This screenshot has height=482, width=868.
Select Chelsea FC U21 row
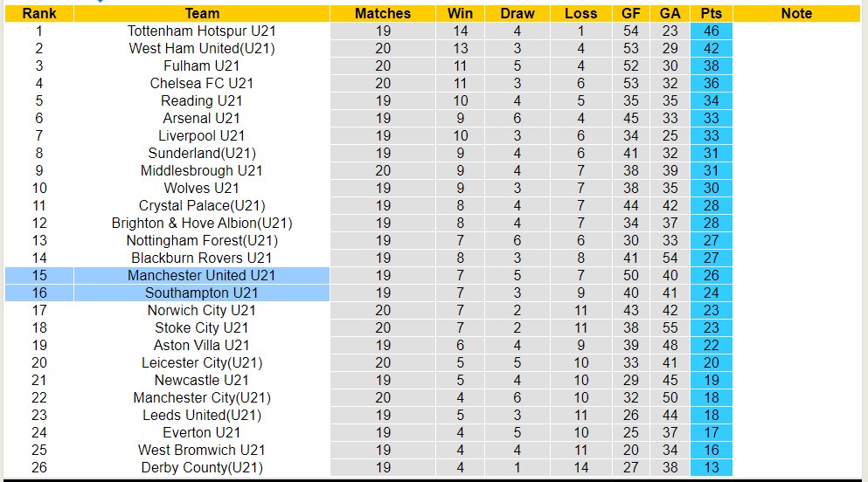pos(202,83)
